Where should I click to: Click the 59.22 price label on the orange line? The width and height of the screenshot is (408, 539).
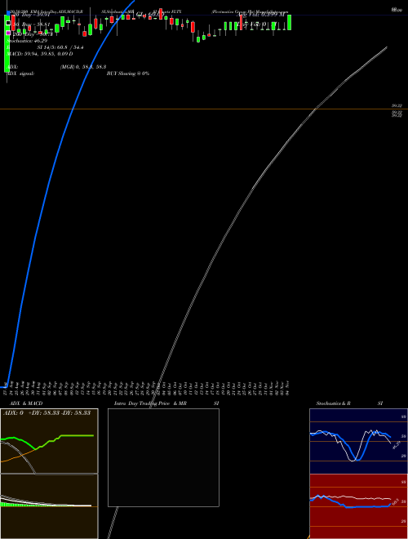pos(397,106)
